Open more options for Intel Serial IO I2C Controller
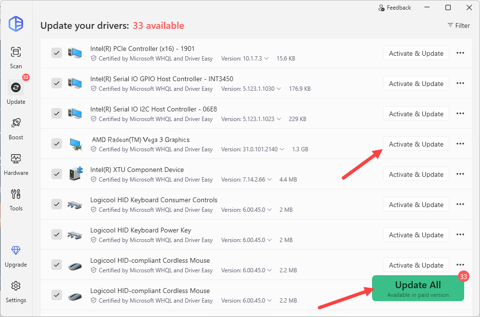The width and height of the screenshot is (480, 317). coord(460,114)
